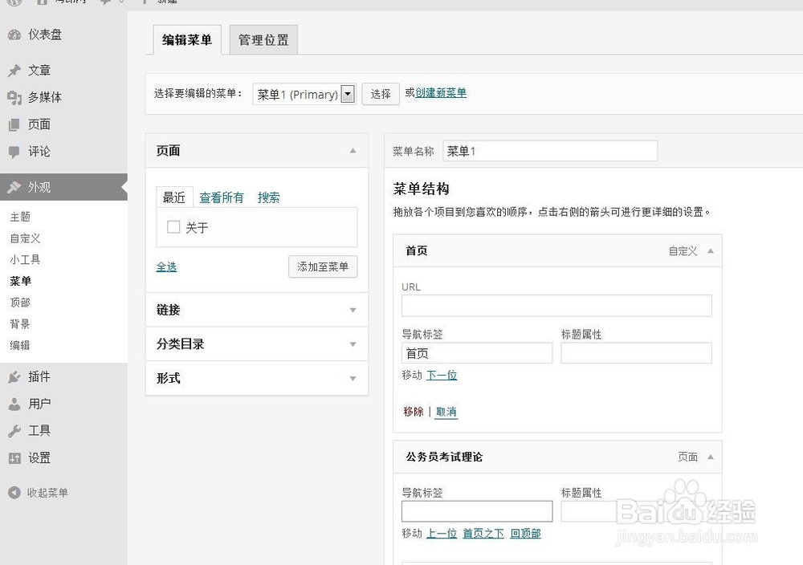Switch to the 查看所有 pages tab
Image resolution: width=803 pixels, height=565 pixels.
point(221,197)
